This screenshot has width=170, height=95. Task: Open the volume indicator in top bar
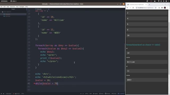click(161, 1)
